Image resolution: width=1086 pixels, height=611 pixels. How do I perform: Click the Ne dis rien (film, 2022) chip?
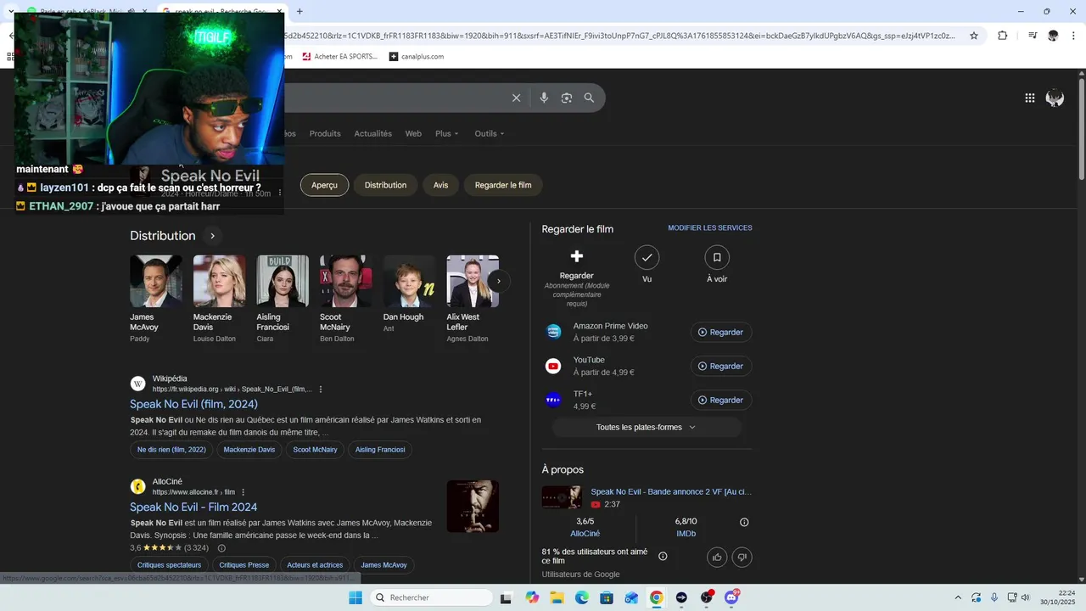pos(171,450)
